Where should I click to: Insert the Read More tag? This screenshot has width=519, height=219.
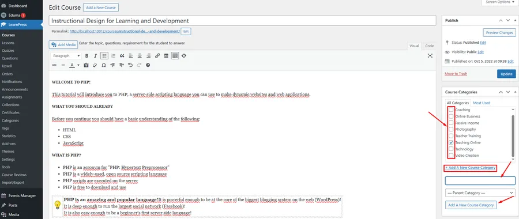point(166,56)
